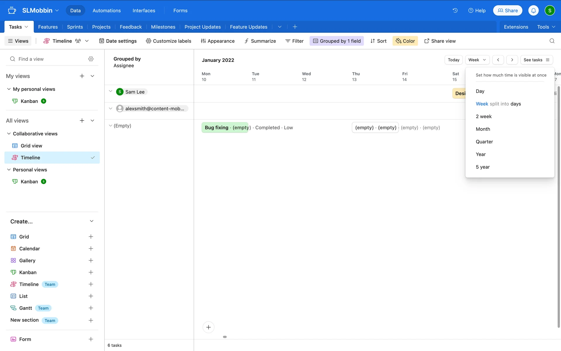Select the Day time scale option
This screenshot has width=561, height=351.
[x=480, y=91]
